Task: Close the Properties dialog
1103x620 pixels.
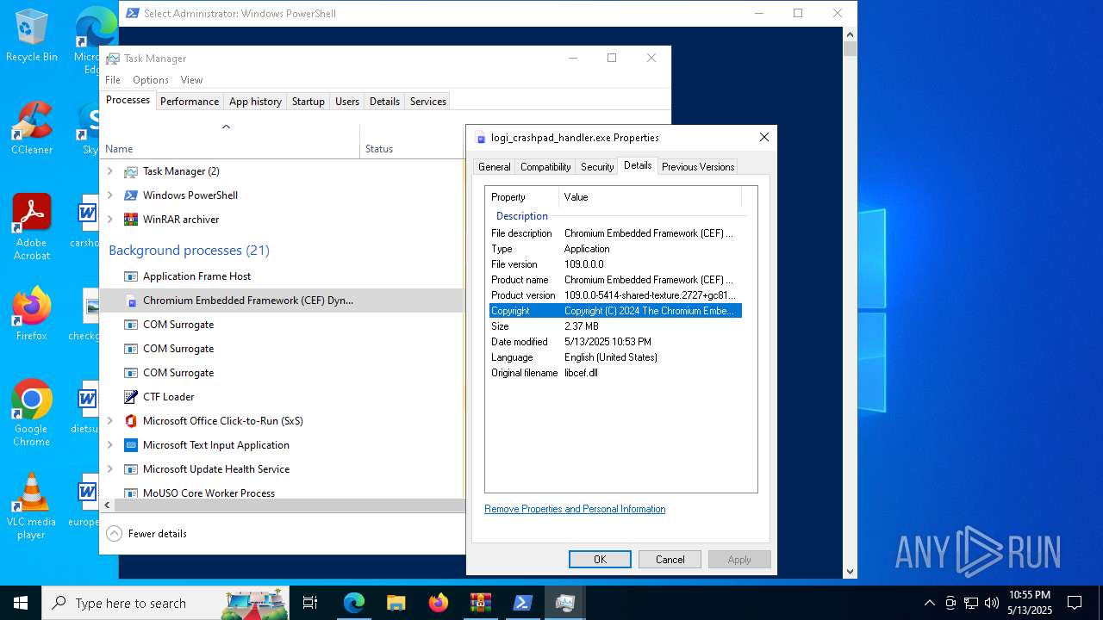Action: (763, 138)
